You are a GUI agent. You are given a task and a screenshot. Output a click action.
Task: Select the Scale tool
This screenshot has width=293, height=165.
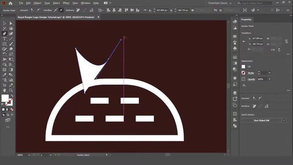(x=11, y=54)
